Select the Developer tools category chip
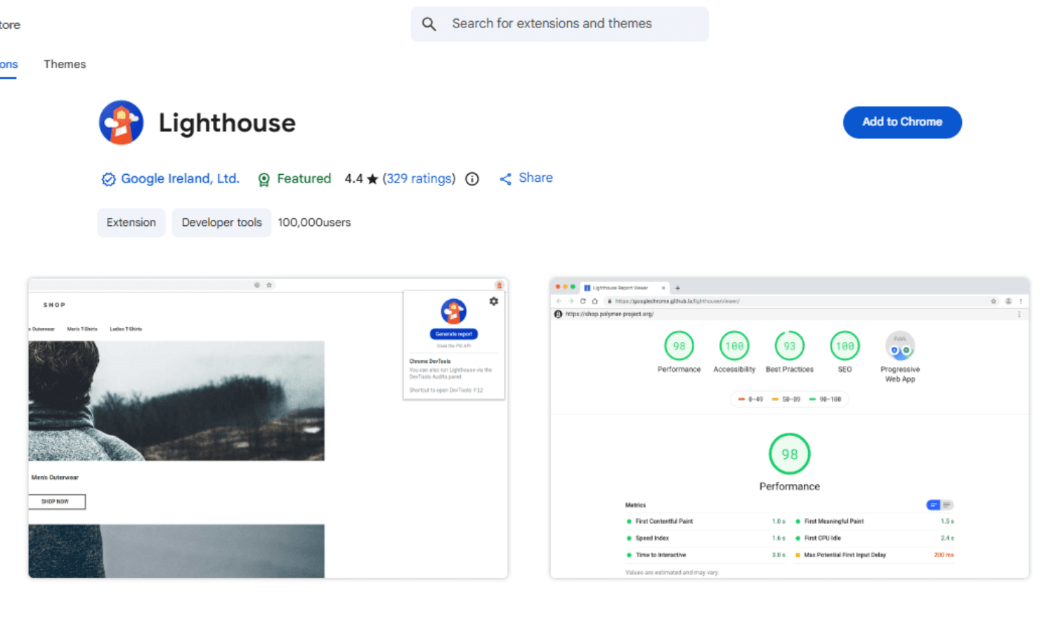Screen dimensions: 1054x632 pyautogui.click(x=221, y=223)
